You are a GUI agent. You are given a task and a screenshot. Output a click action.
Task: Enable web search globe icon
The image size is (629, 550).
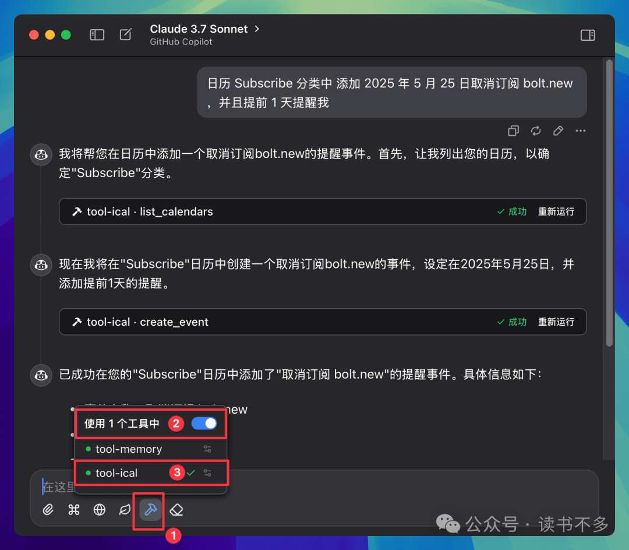click(x=100, y=509)
